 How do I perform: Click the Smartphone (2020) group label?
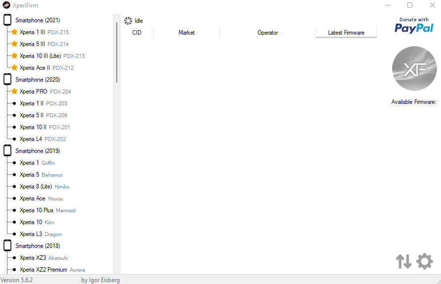(38, 80)
